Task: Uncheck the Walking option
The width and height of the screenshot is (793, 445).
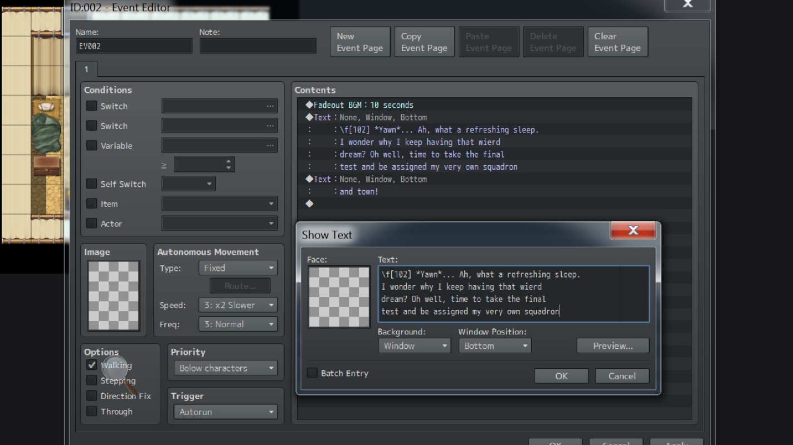Action: tap(92, 365)
